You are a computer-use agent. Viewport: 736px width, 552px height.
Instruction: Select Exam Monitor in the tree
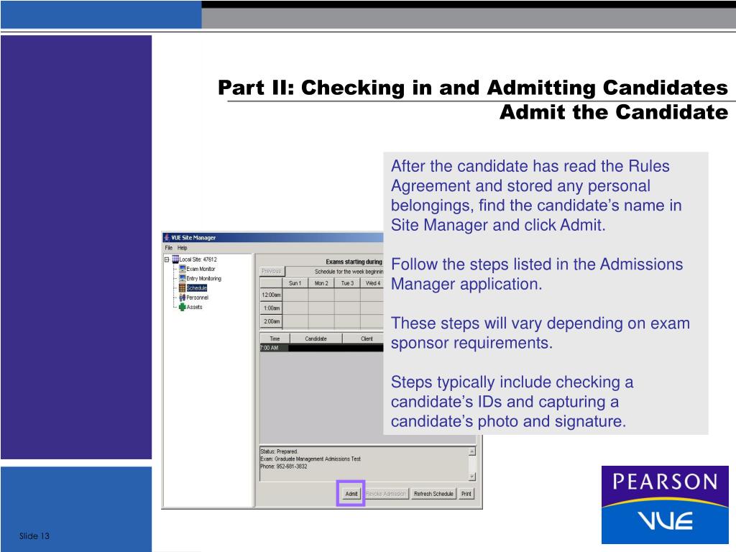pos(201,269)
